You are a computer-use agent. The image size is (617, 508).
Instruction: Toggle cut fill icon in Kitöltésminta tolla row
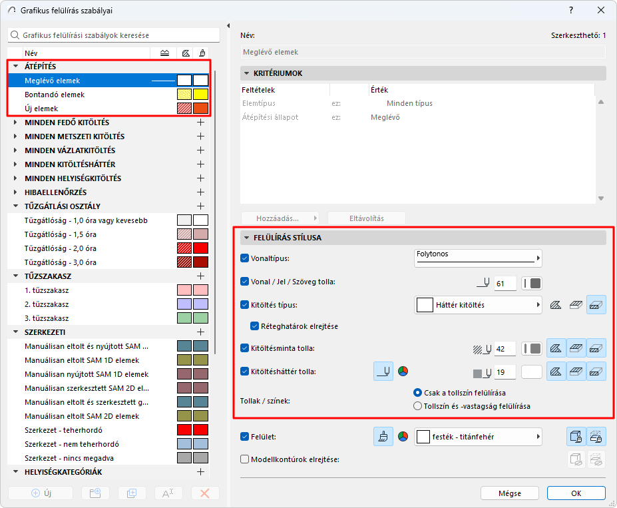(596, 348)
